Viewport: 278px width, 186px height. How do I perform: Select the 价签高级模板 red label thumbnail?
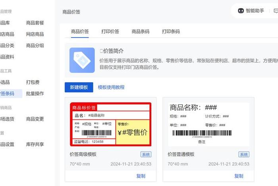111,124
